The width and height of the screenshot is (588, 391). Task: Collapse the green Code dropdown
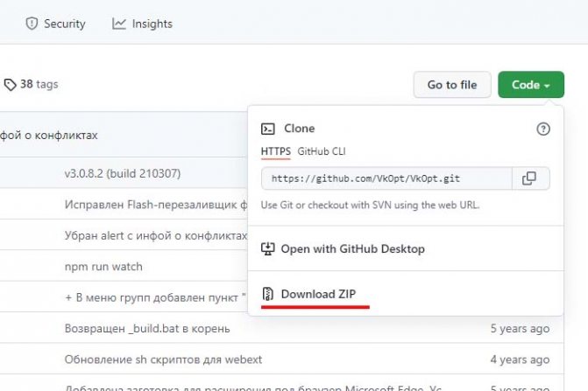tap(531, 85)
